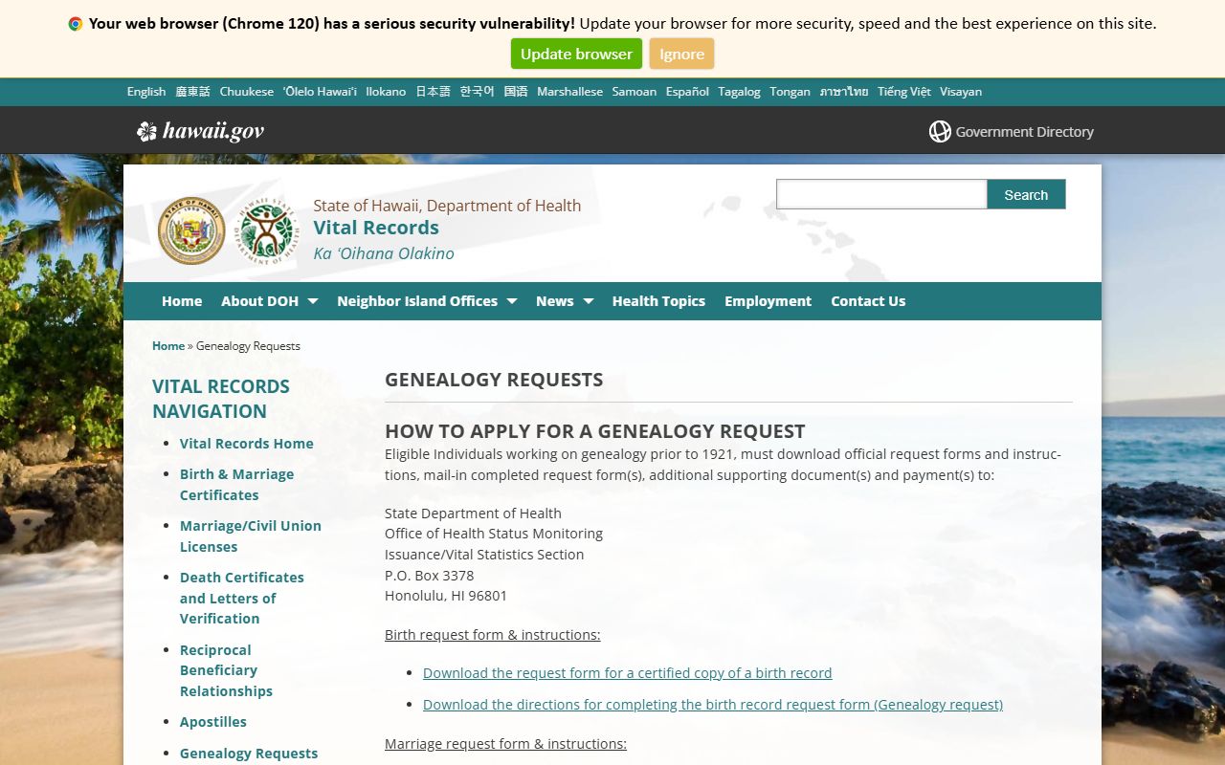Select the Tiếng Việt language link

[x=904, y=92]
